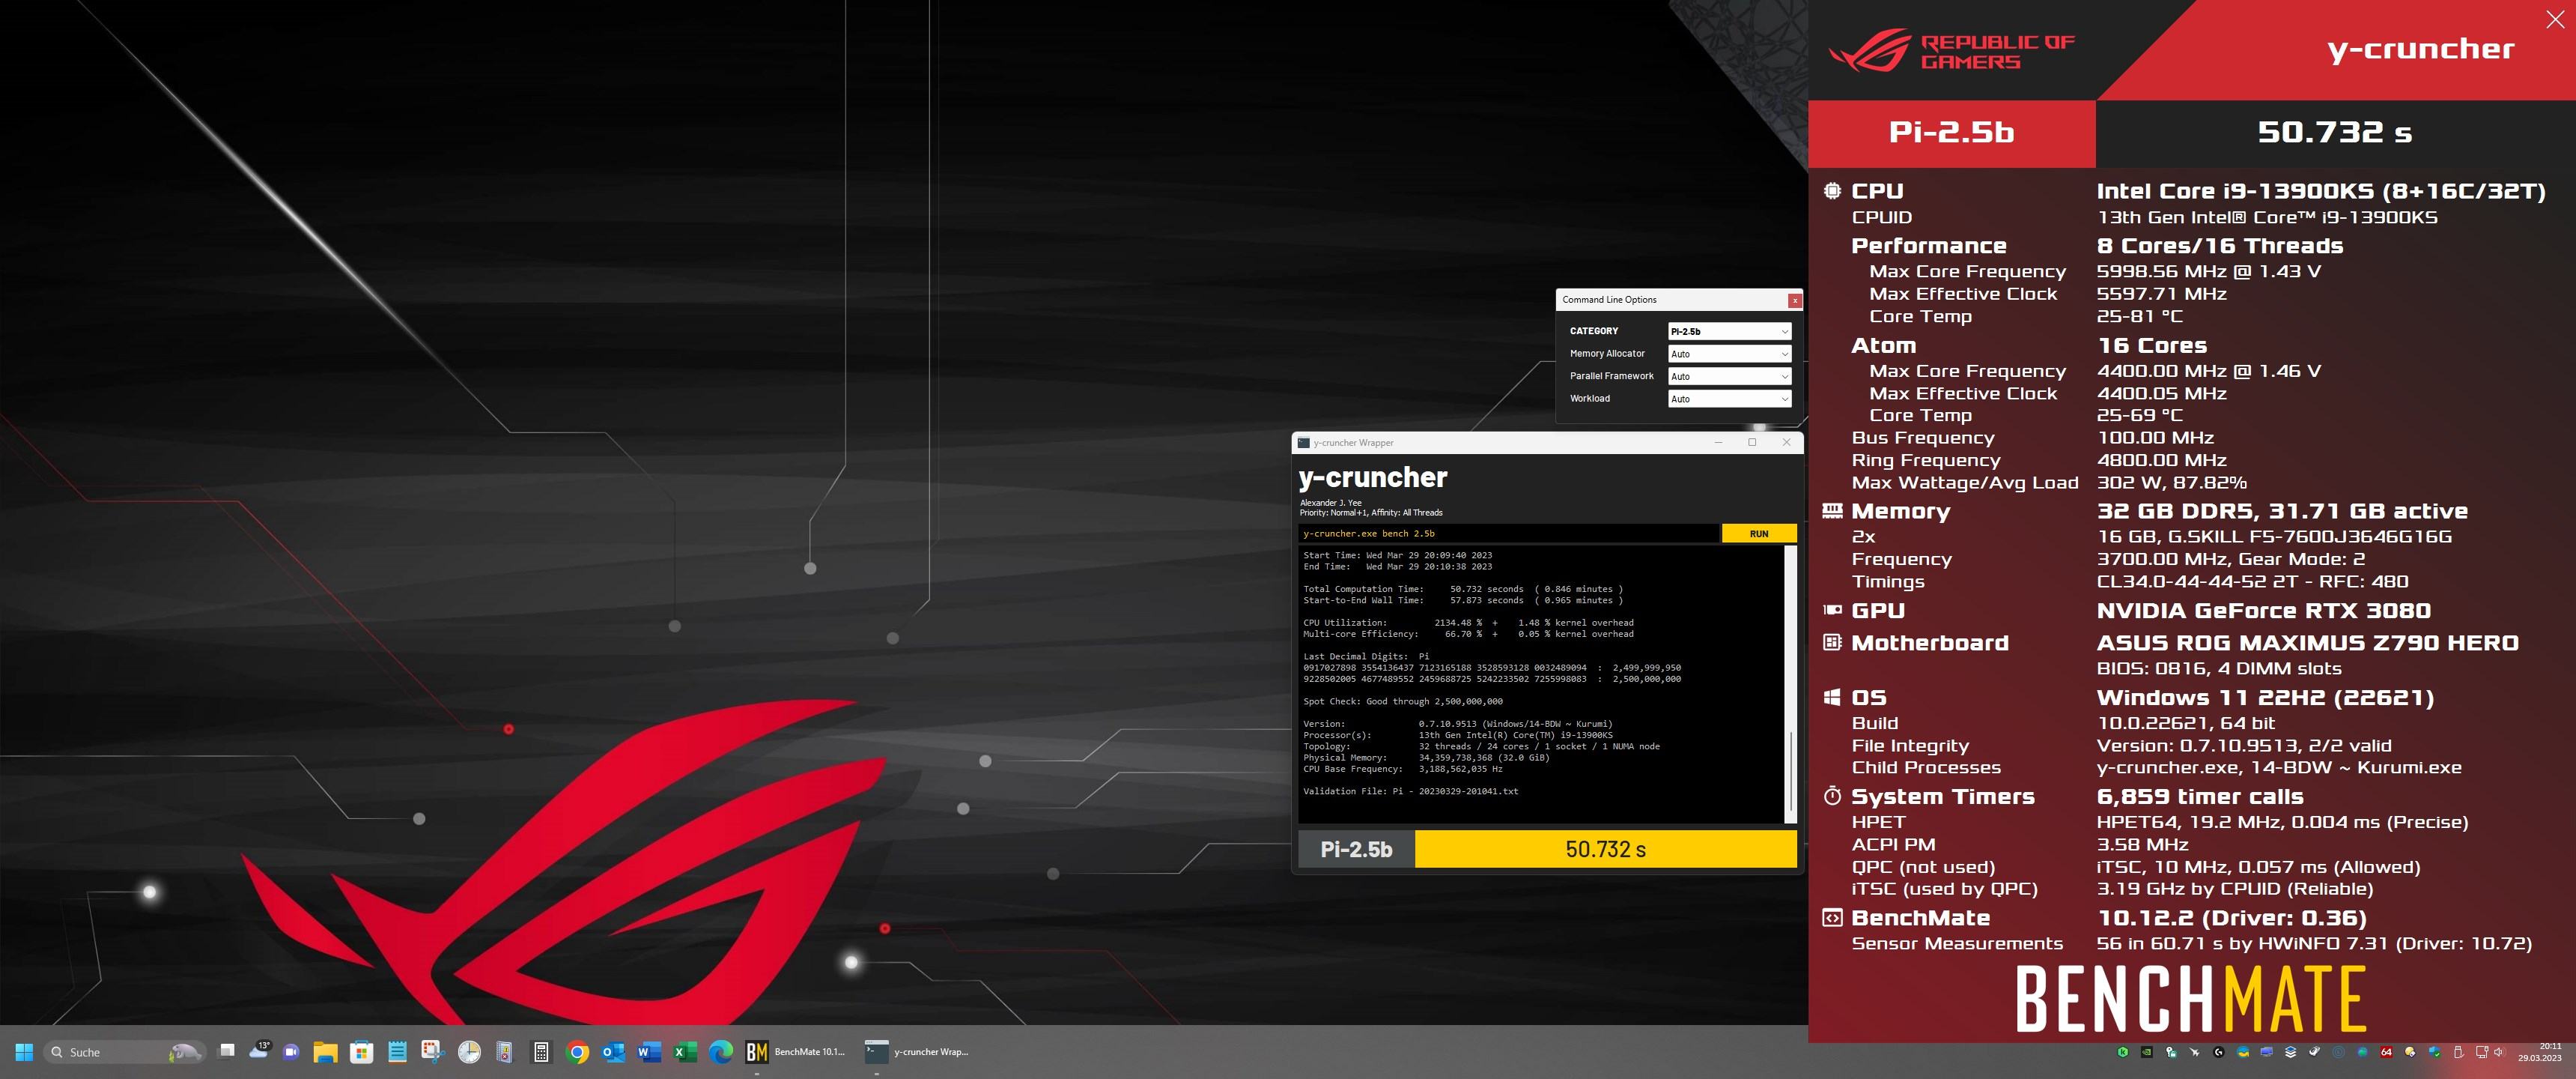
Task: Launch Google Chrome from the taskbar
Action: (x=577, y=1052)
